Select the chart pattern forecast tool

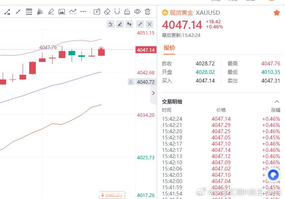tap(73, 12)
